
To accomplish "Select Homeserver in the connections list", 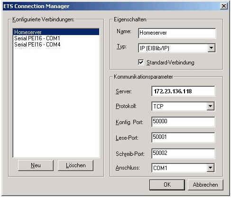I will pos(56,32).
